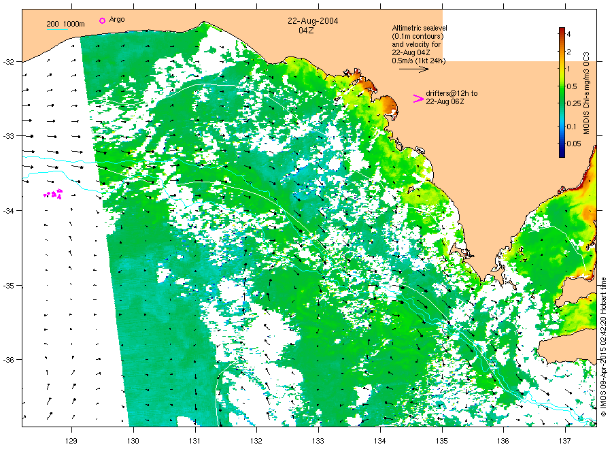Click the longitude label 134
The height and width of the screenshot is (449, 612).
tap(379, 442)
